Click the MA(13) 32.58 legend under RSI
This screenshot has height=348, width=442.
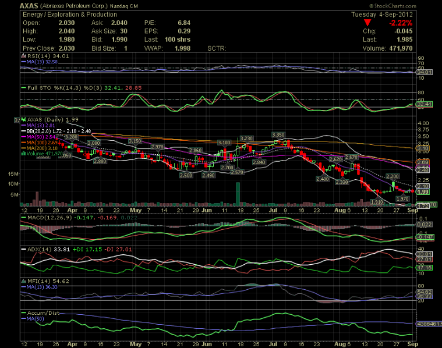(x=40, y=62)
